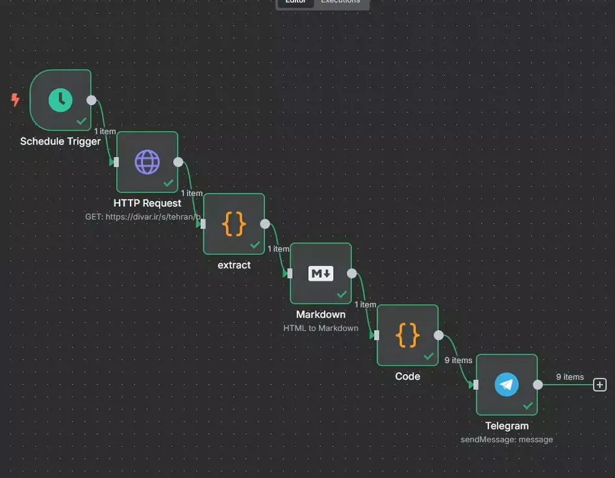Switch to the Editor tab
Viewport: 615px width, 478px height.
click(x=295, y=2)
